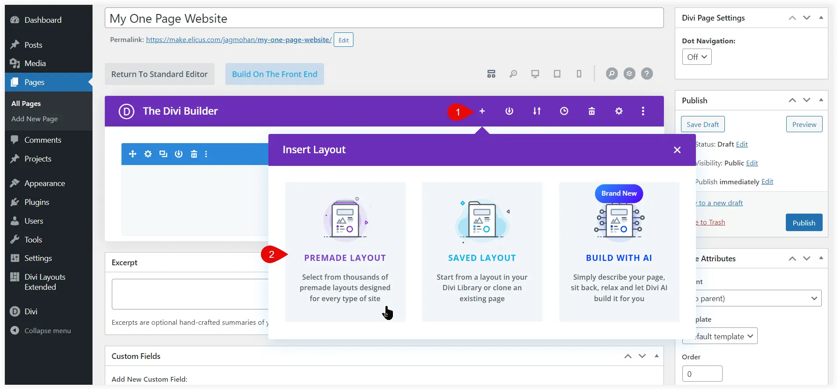Move the Publish panel down

point(807,100)
